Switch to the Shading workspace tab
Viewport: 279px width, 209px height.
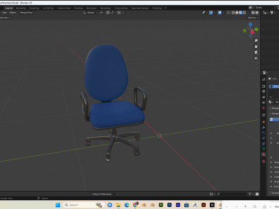[78, 8]
